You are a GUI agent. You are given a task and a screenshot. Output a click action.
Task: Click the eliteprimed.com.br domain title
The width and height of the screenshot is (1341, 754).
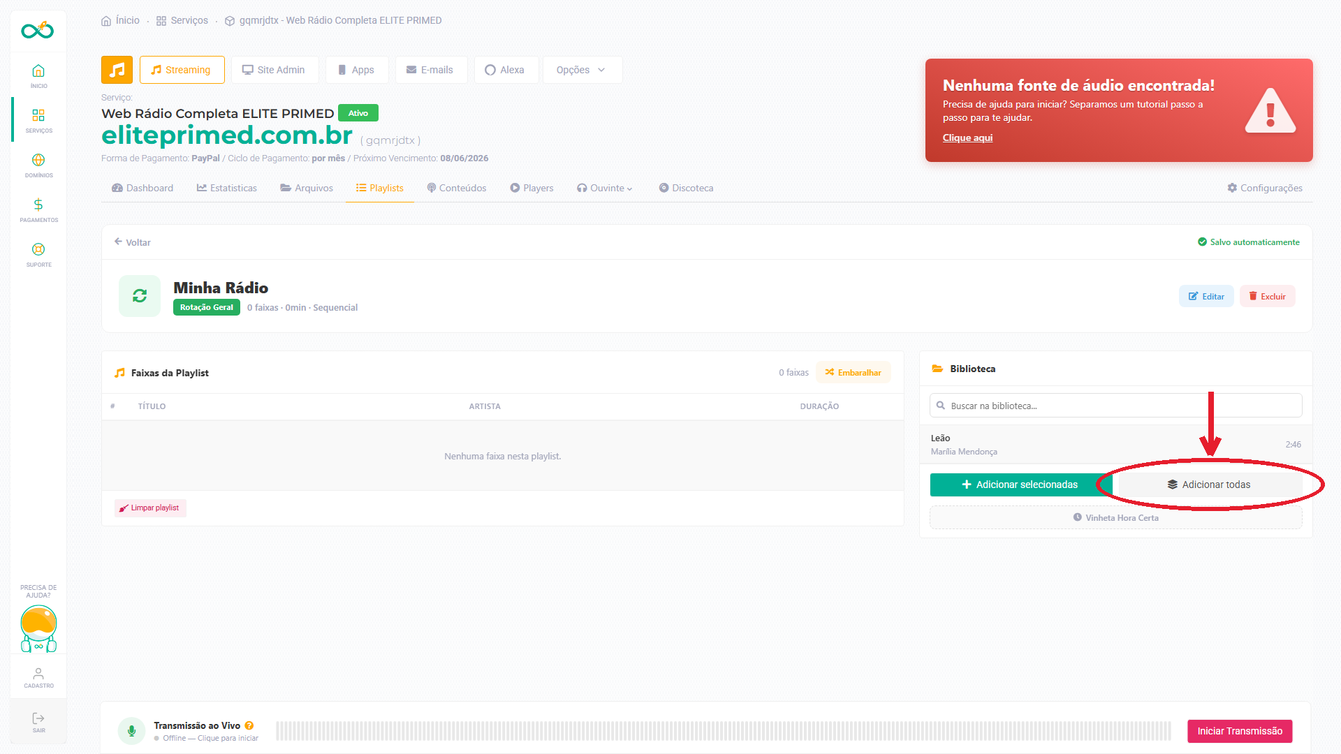227,135
